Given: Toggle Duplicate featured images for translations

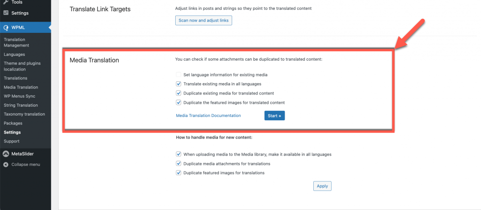Looking at the screenshot, I should [x=178, y=172].
